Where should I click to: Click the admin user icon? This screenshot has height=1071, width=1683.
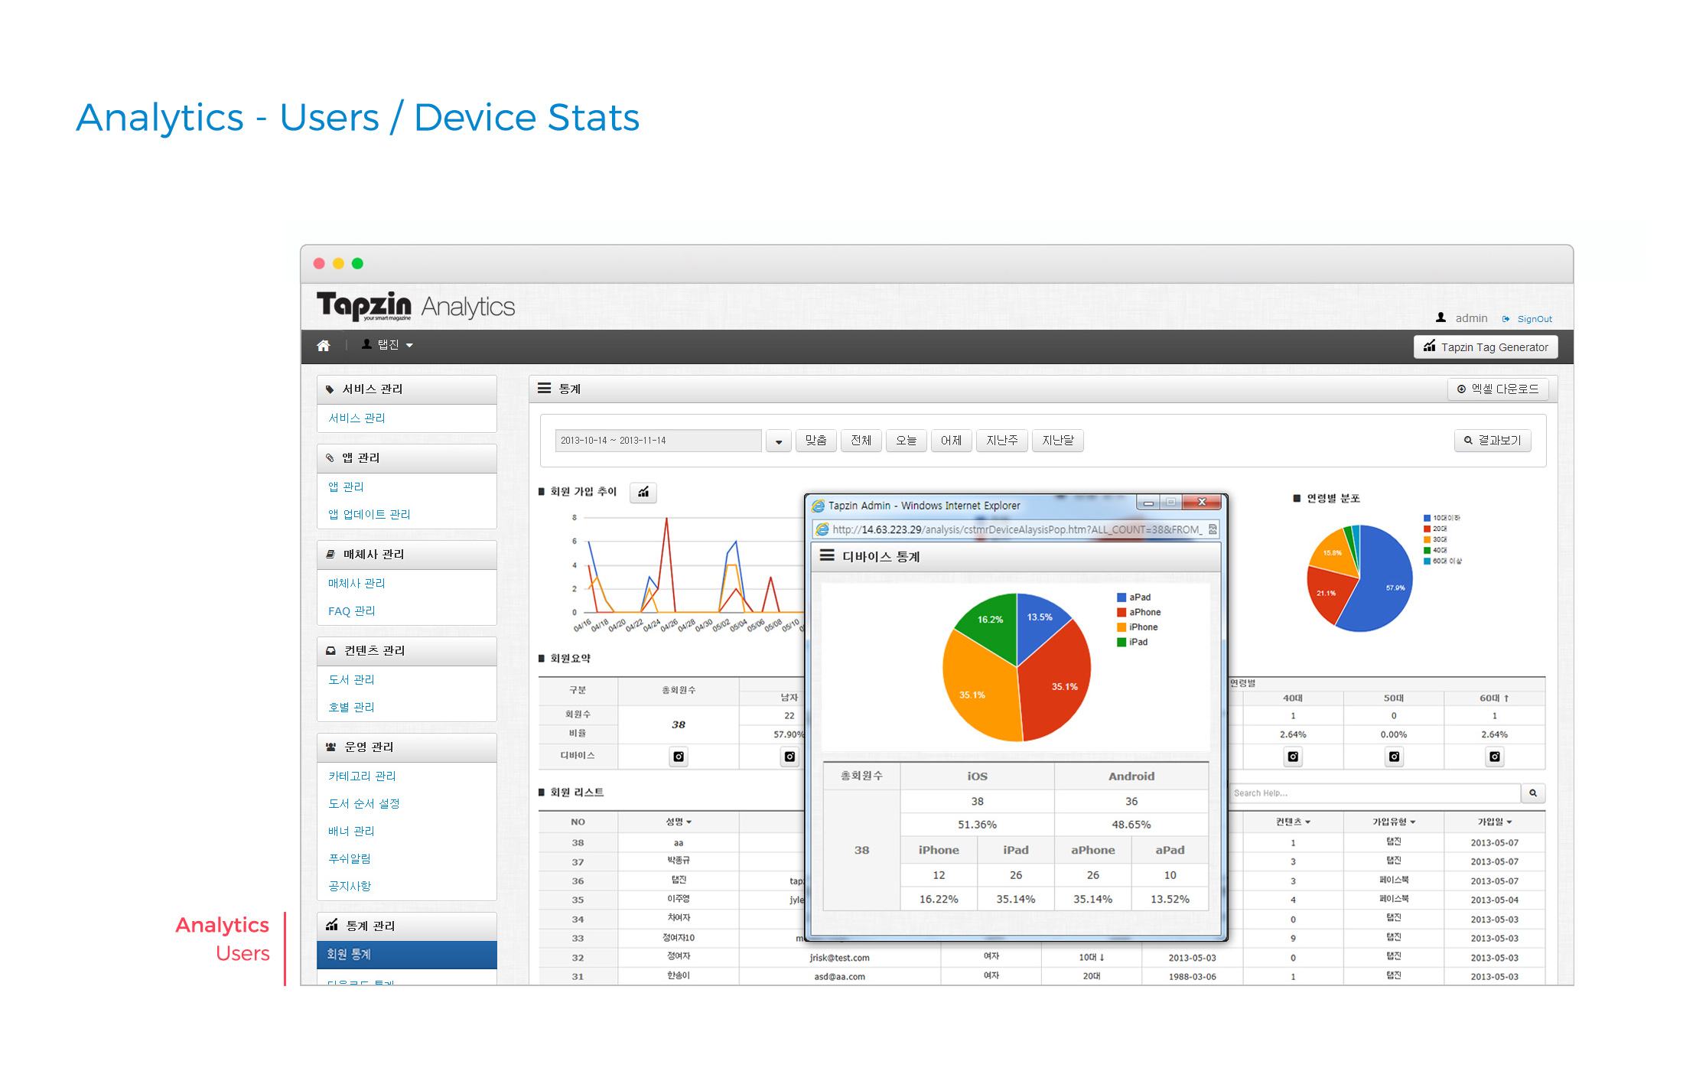coord(1440,317)
